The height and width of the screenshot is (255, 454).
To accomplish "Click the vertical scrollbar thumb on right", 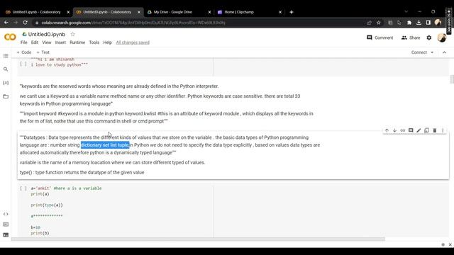I will [452, 79].
